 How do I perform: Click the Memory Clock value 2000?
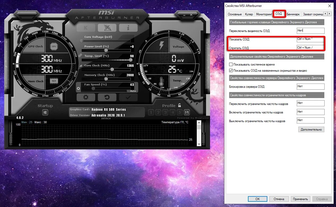pyautogui.click(x=130, y=75)
